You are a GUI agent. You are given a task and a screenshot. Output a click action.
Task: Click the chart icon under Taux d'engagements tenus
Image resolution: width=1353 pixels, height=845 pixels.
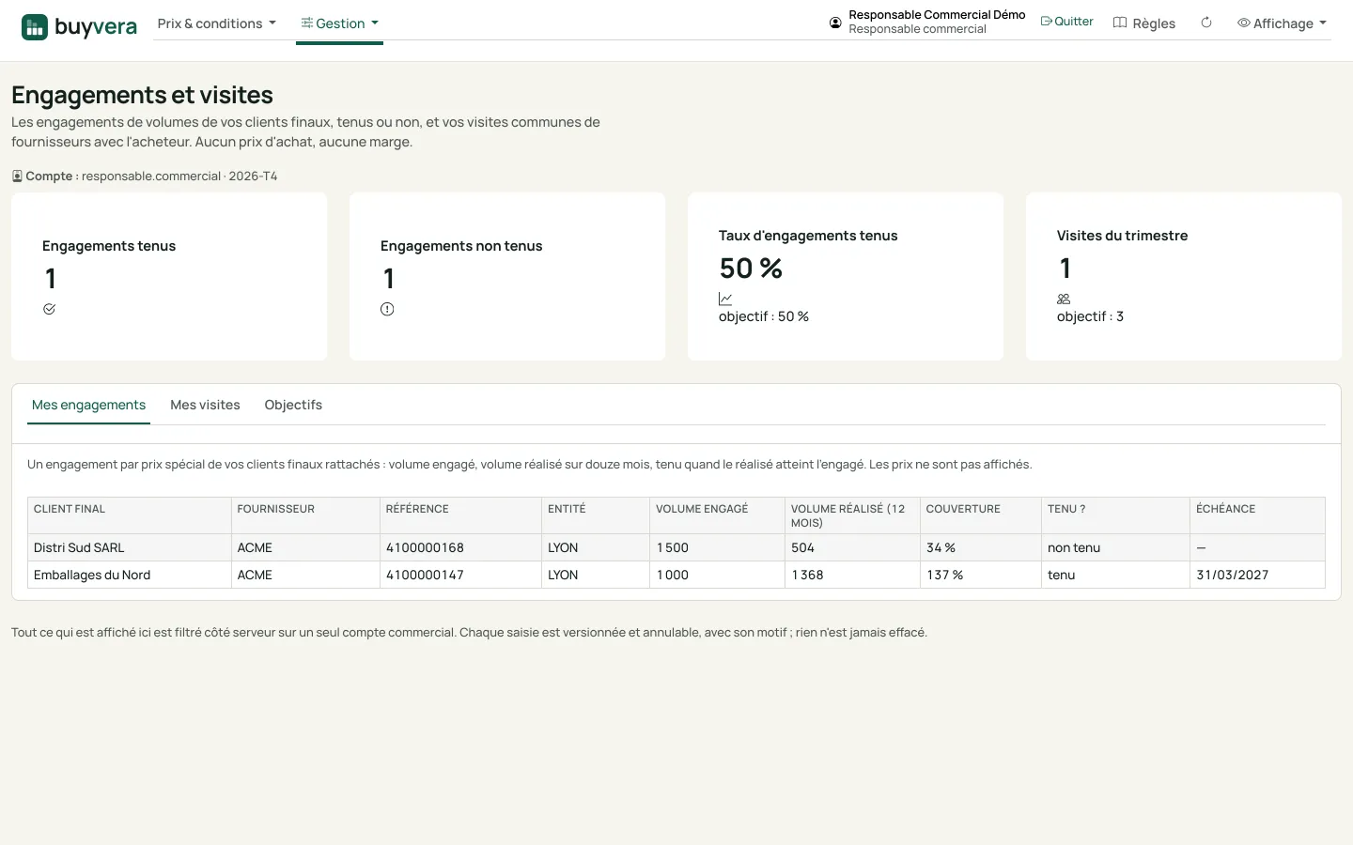click(x=725, y=299)
